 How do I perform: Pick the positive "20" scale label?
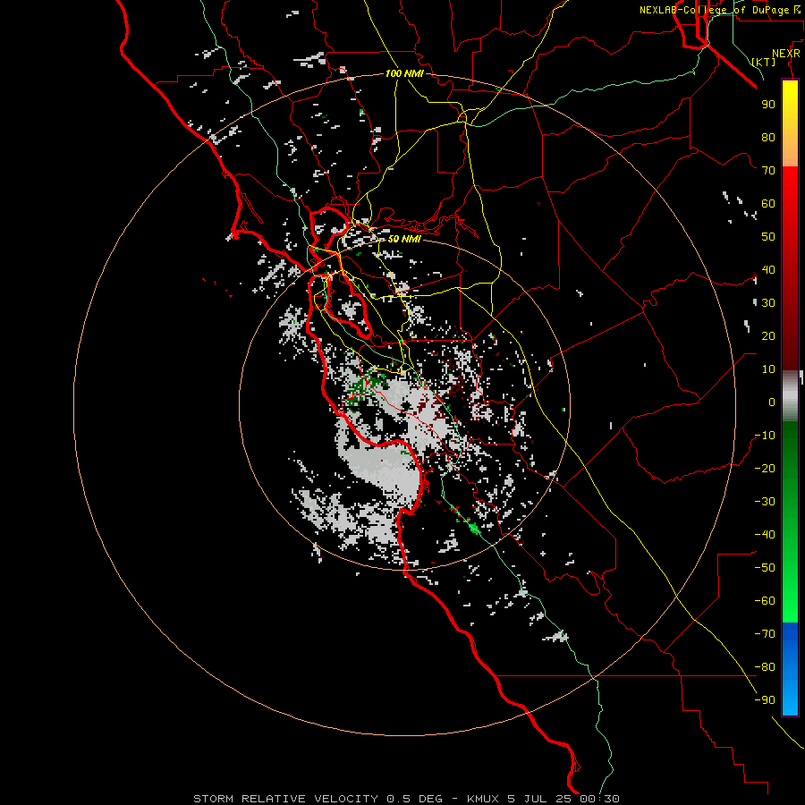pyautogui.click(x=768, y=335)
